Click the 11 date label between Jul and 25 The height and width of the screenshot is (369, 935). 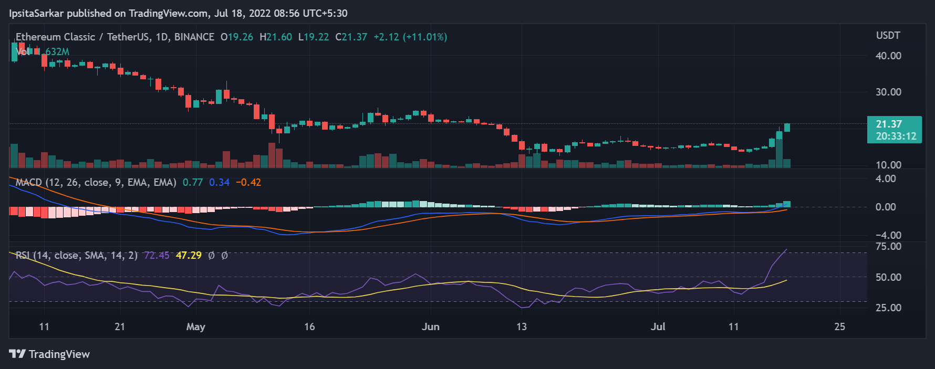pos(733,326)
